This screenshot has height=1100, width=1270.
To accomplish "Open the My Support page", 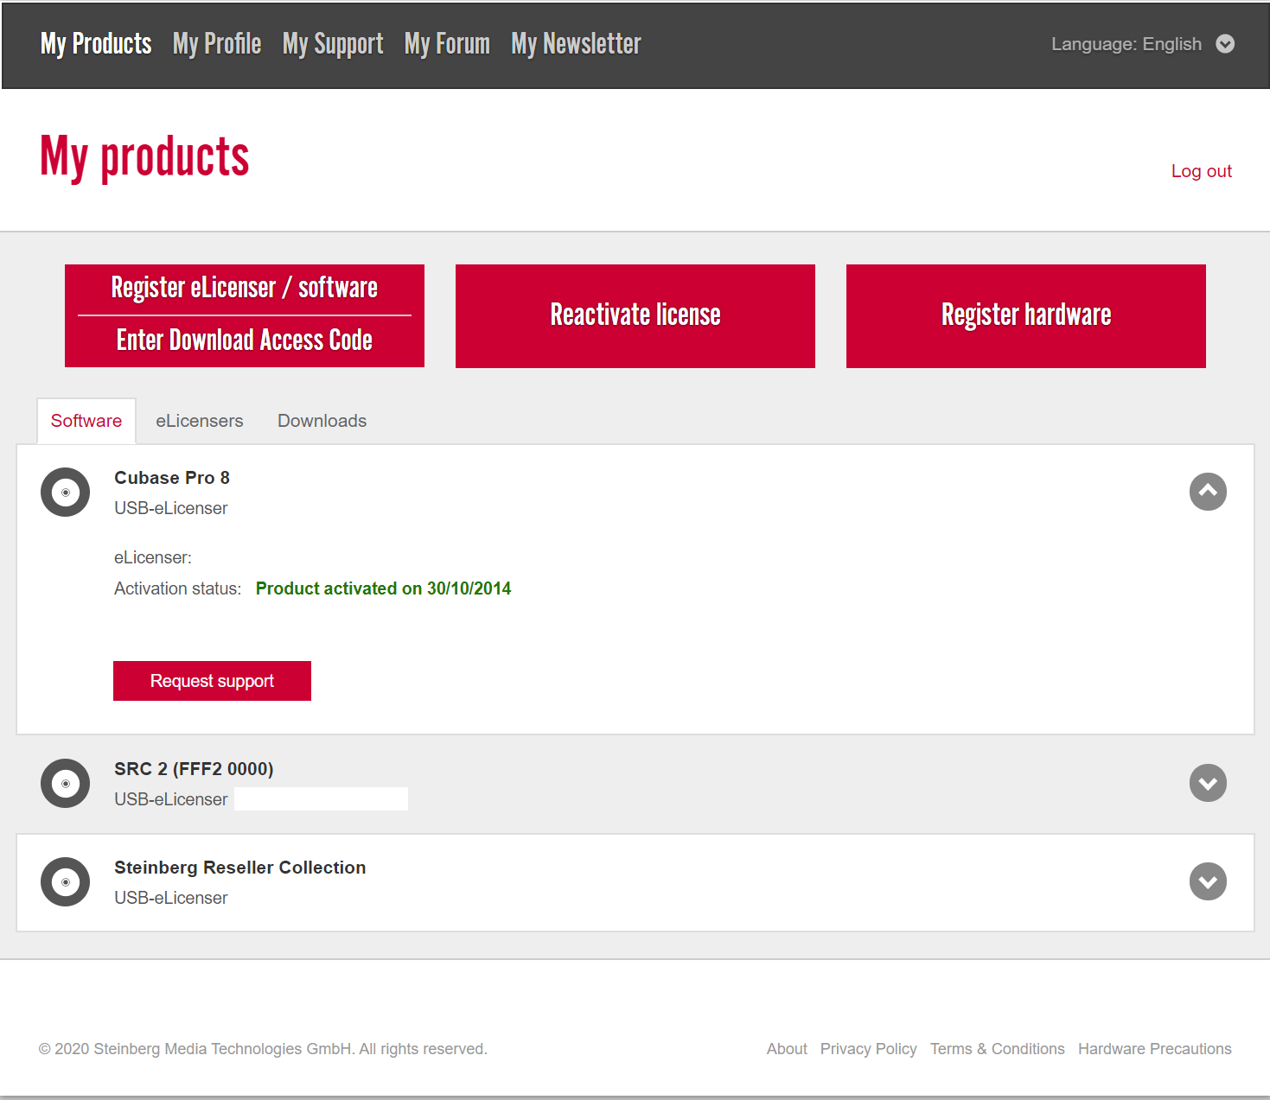I will [333, 44].
